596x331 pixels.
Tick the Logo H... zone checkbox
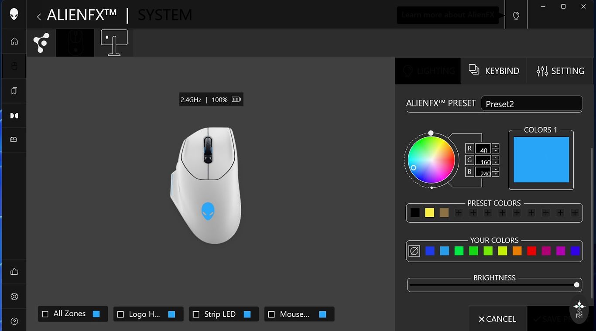[120, 314]
